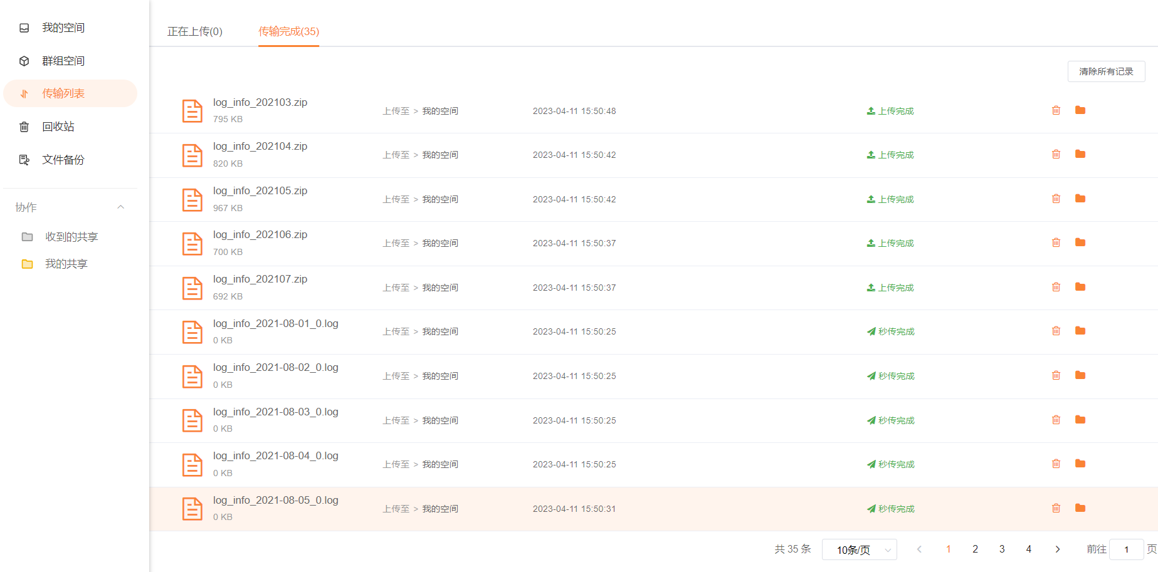
Task: Go to page 3 of results
Action: [1001, 549]
